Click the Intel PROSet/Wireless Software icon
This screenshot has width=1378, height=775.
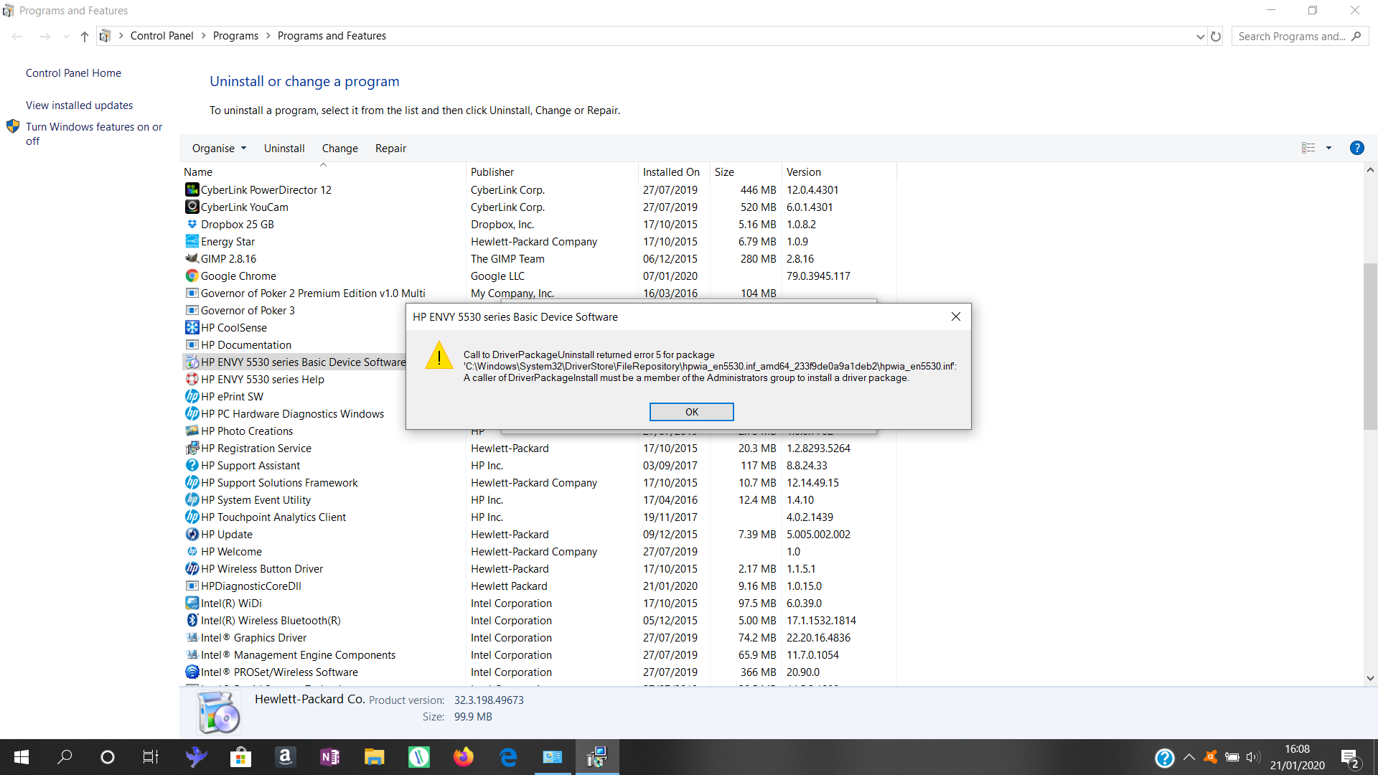coord(192,672)
